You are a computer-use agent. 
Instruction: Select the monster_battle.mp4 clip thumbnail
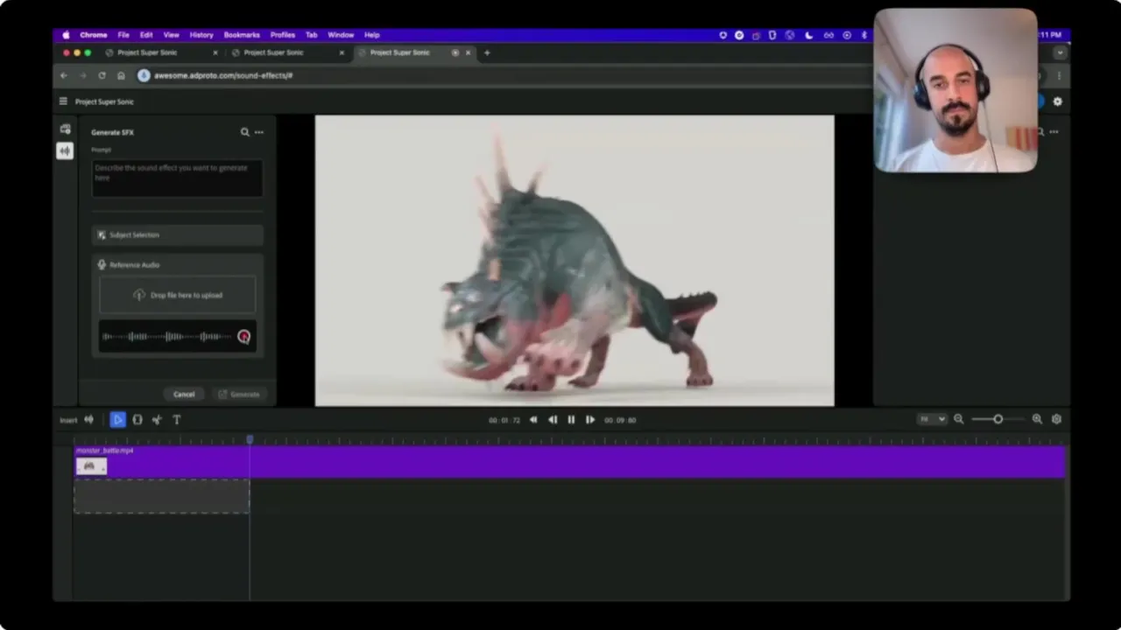[91, 466]
